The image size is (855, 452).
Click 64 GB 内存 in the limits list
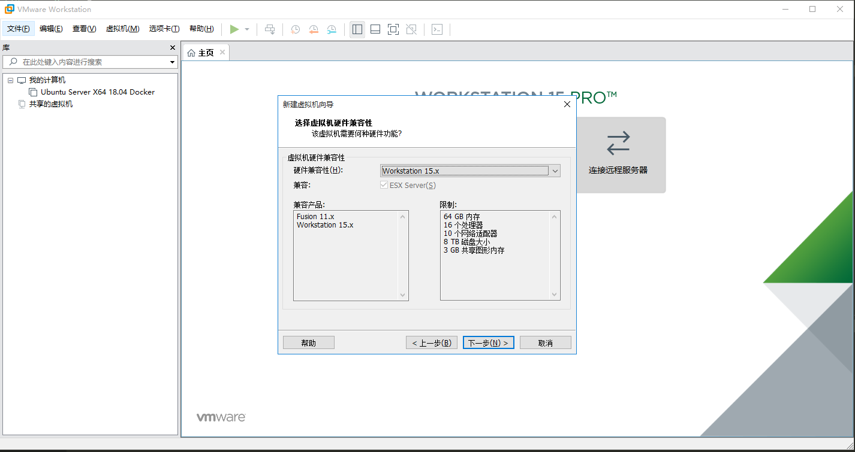tap(462, 217)
